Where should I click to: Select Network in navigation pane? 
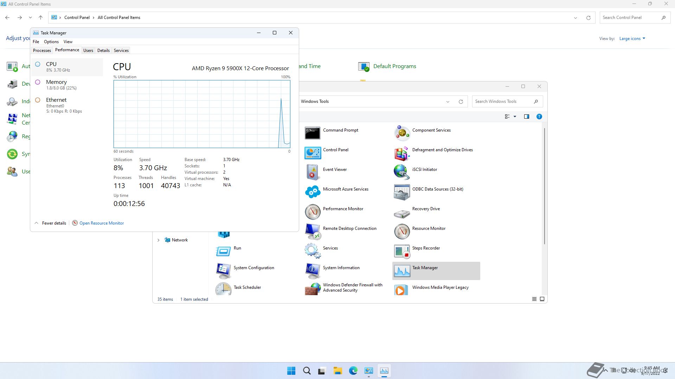click(x=180, y=240)
